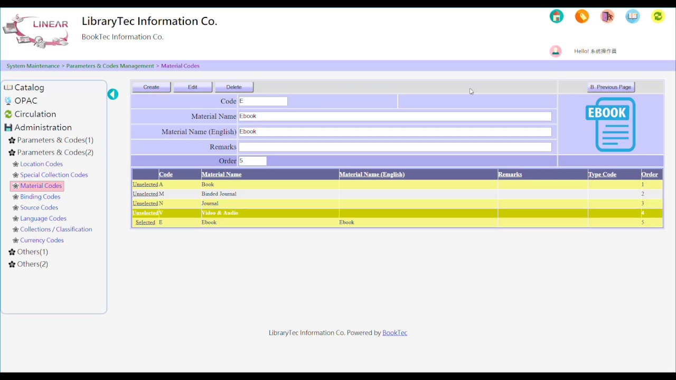Open the green home icon in header
The width and height of the screenshot is (676, 380).
(x=557, y=16)
